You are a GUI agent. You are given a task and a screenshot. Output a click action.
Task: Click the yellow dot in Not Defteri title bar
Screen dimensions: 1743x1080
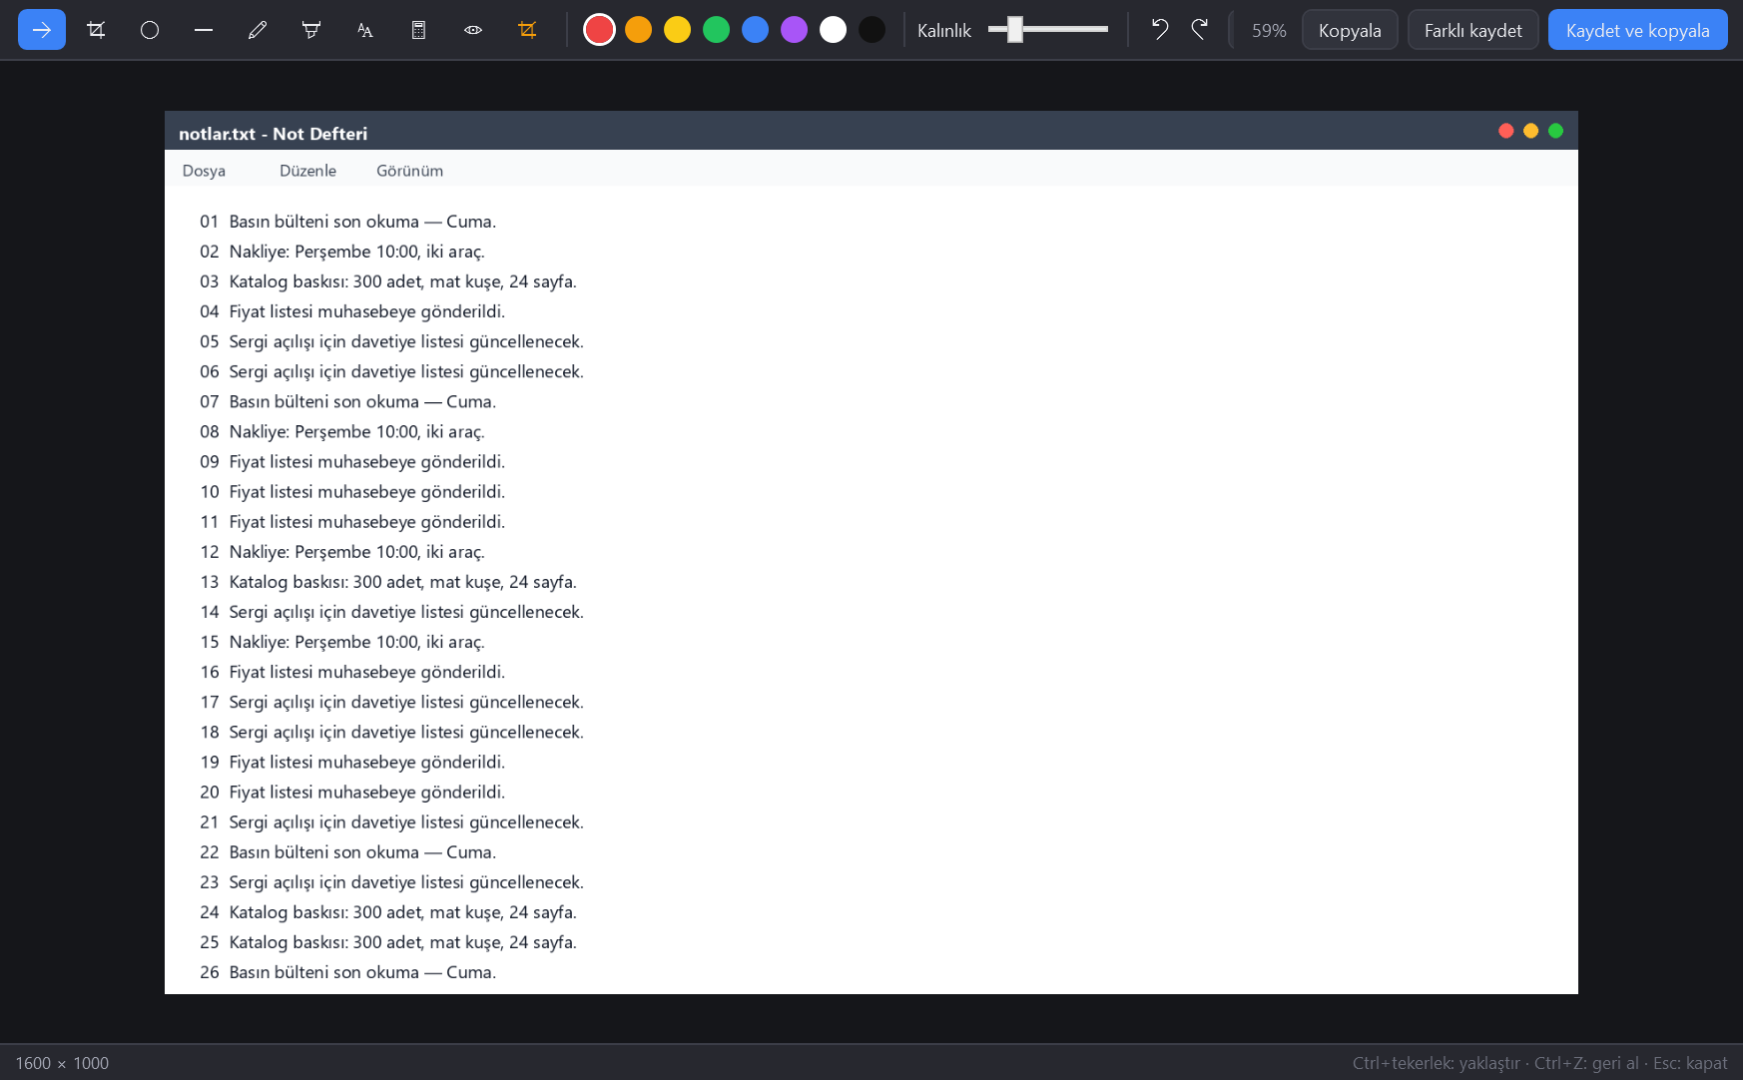click(1531, 131)
